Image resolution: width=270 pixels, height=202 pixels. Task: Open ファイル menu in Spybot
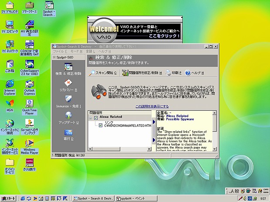coord(60,51)
